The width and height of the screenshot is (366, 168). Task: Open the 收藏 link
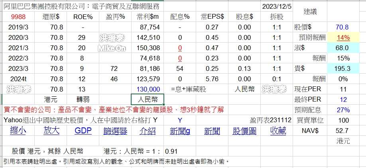pos(278,131)
